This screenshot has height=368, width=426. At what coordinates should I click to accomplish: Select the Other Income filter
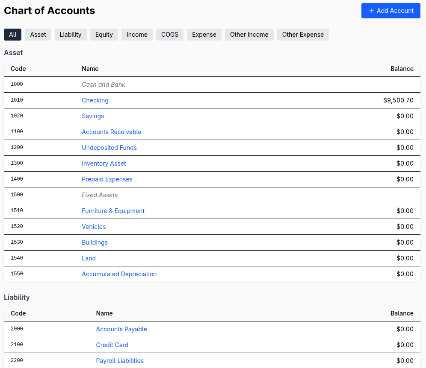[x=249, y=35]
